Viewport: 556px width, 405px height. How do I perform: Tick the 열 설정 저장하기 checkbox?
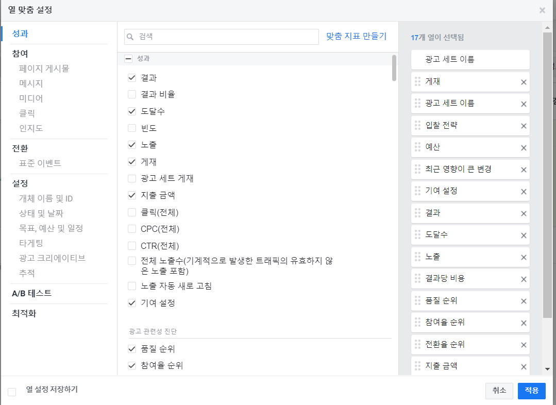(12, 392)
